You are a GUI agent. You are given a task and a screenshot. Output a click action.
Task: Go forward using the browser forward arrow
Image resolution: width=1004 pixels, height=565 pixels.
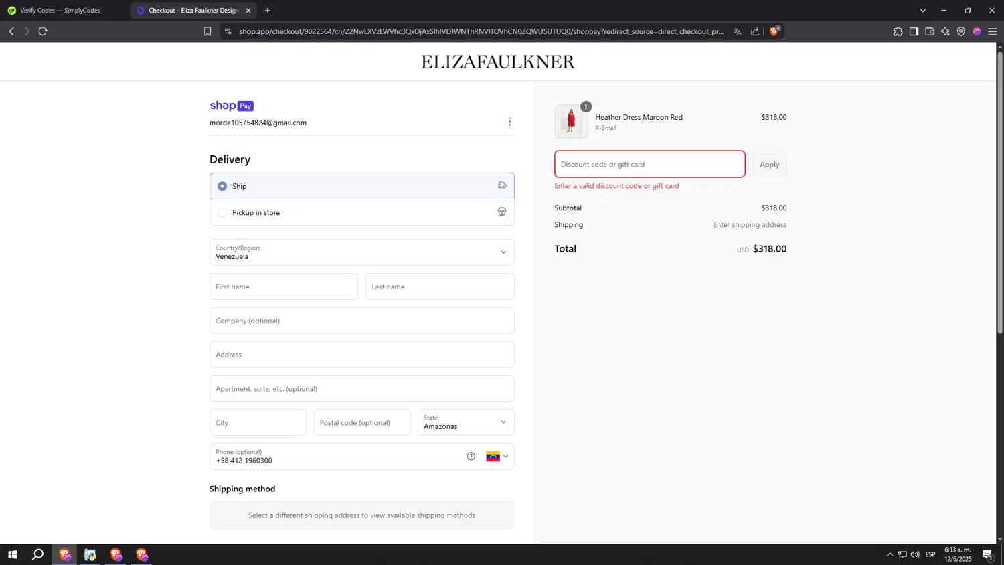click(x=27, y=31)
